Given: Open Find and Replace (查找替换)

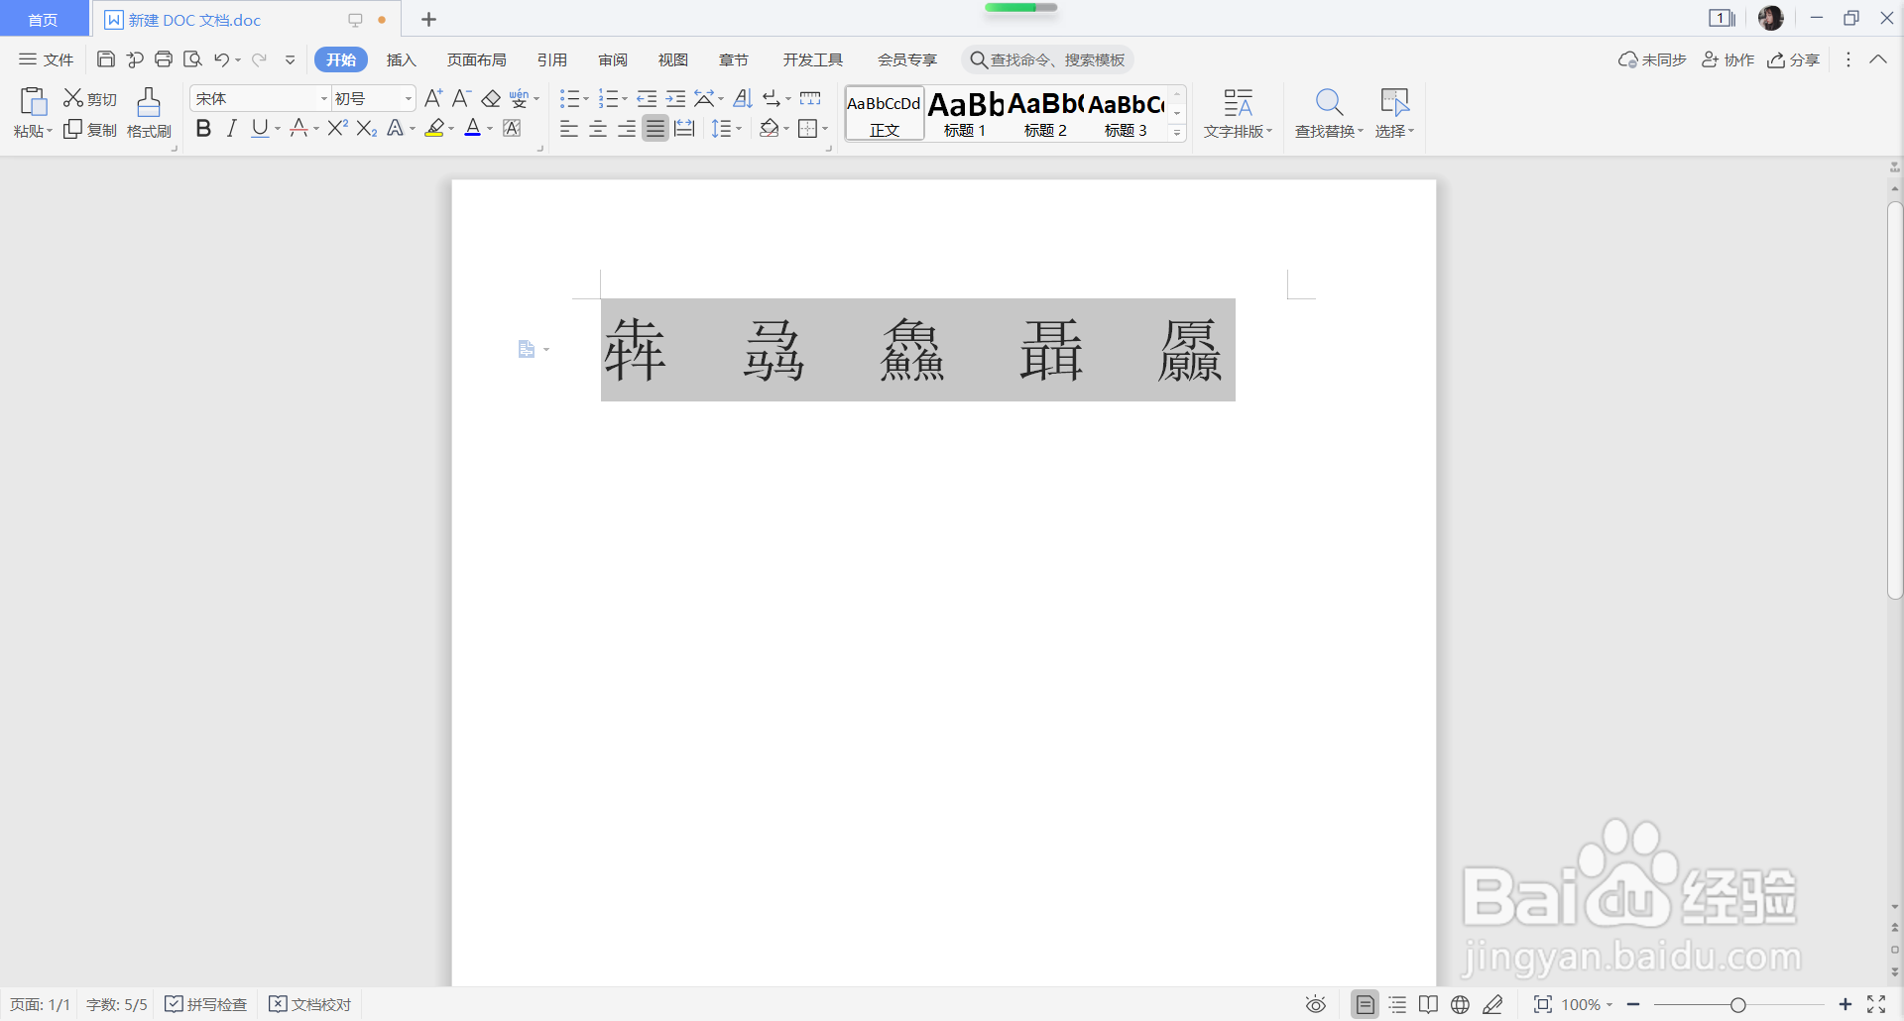Looking at the screenshot, I should click(x=1329, y=113).
